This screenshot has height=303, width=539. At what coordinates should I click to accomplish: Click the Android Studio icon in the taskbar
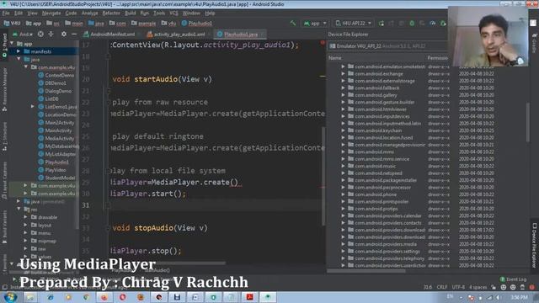[x=268, y=297]
